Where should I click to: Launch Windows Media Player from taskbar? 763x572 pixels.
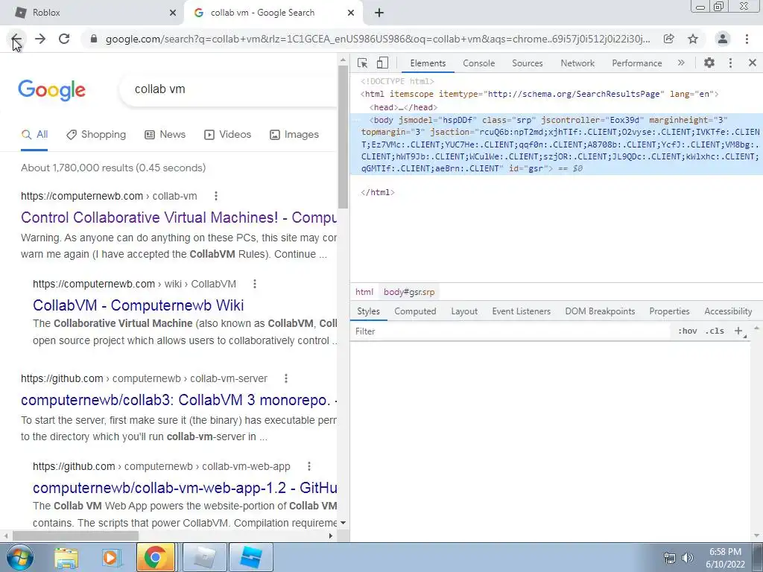[x=111, y=558]
